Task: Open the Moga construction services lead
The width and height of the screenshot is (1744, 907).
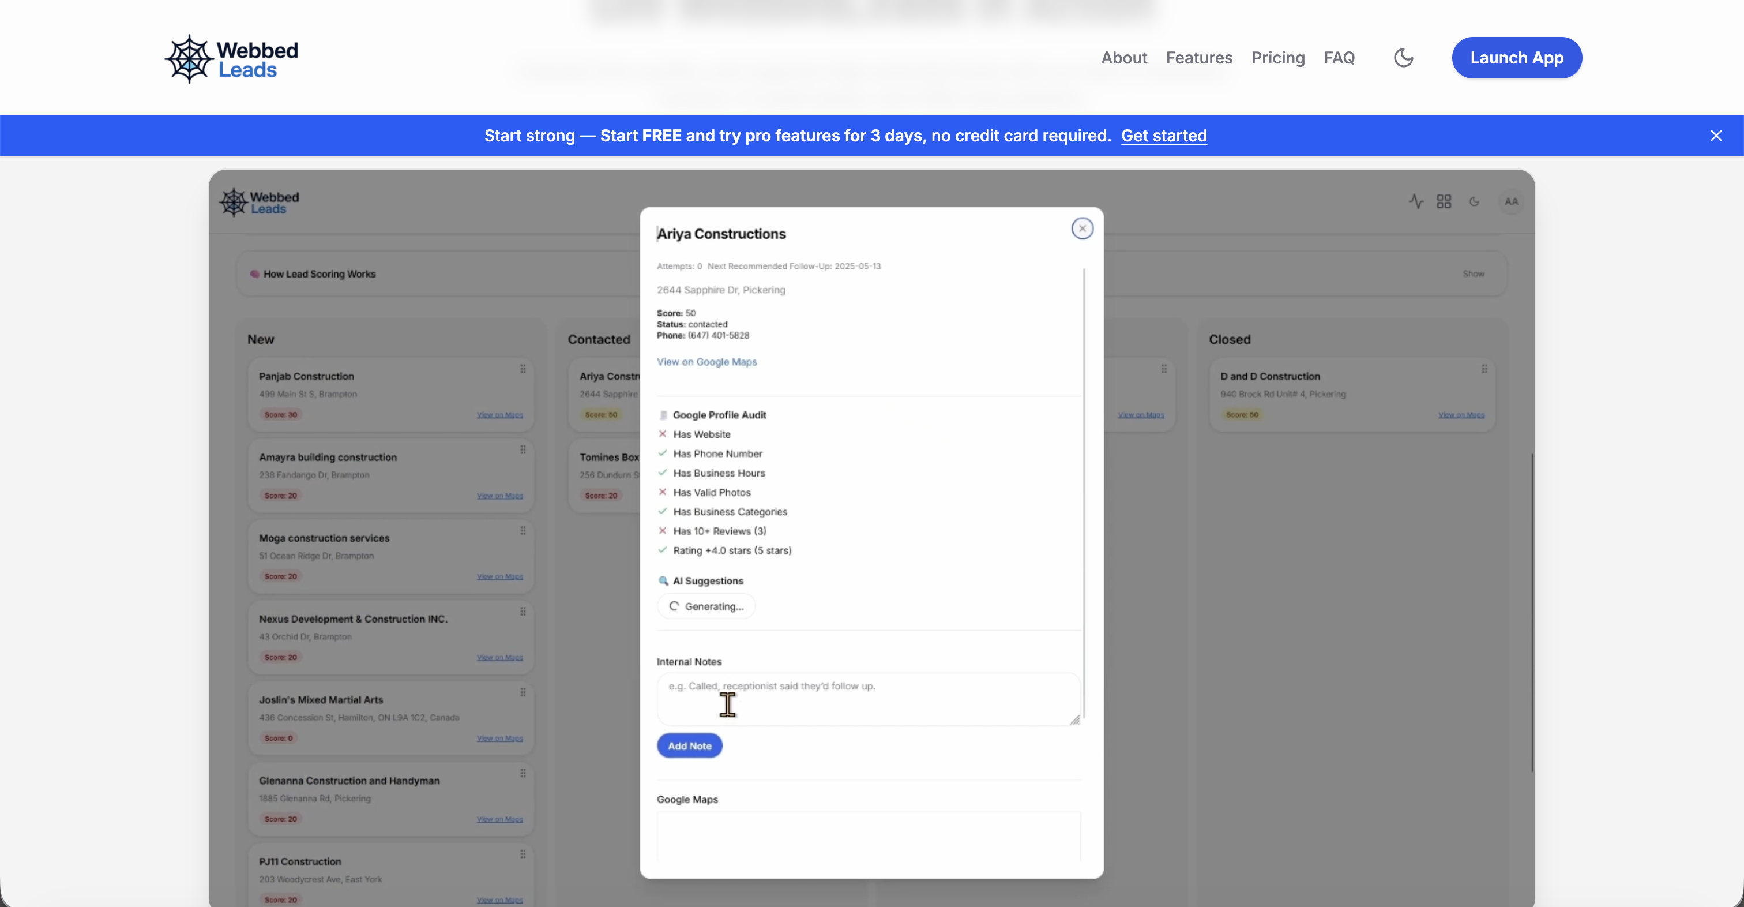Action: (x=324, y=538)
